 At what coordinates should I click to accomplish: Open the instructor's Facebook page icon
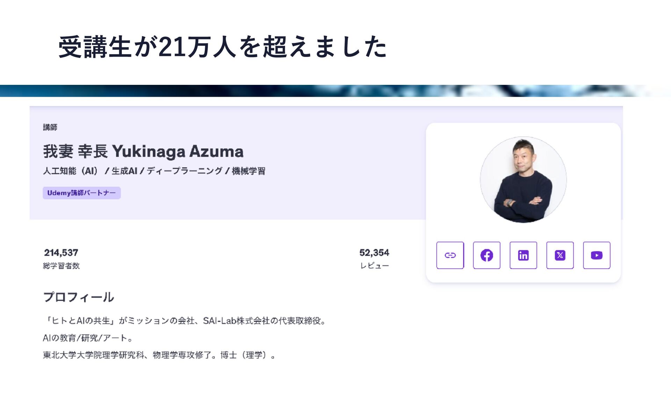pos(486,255)
